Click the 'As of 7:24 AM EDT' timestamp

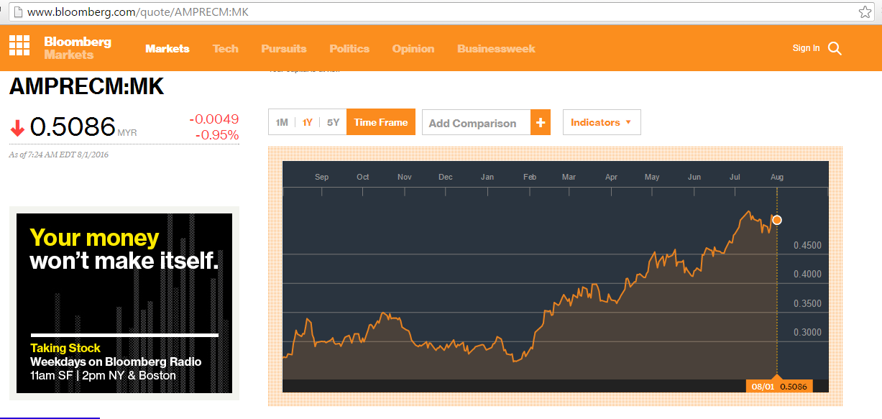59,155
